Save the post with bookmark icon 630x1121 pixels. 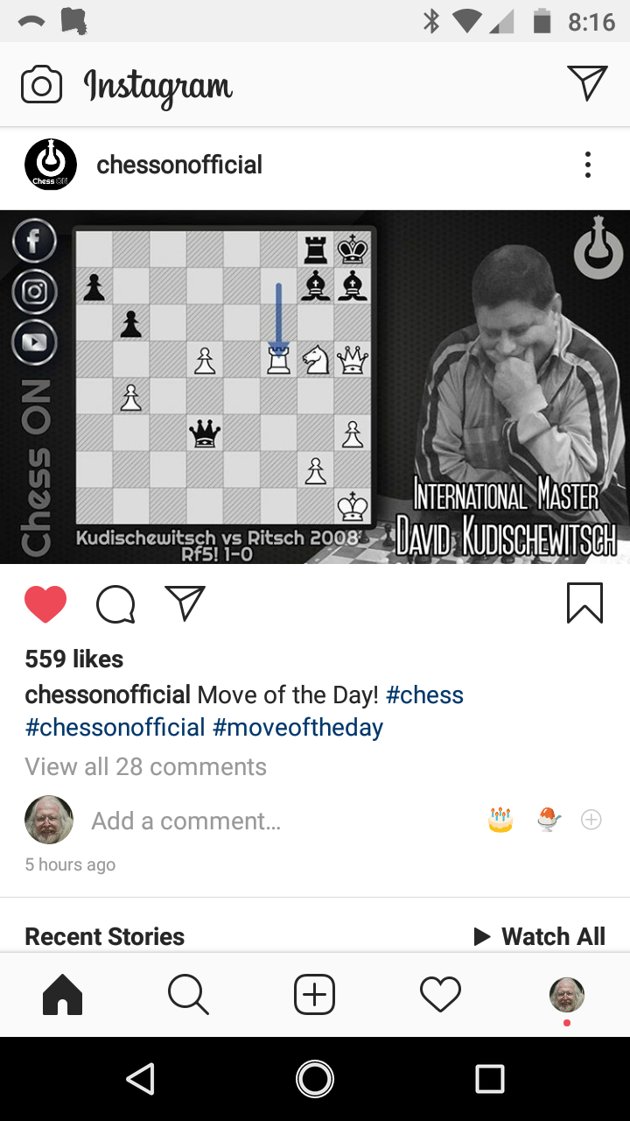(584, 603)
